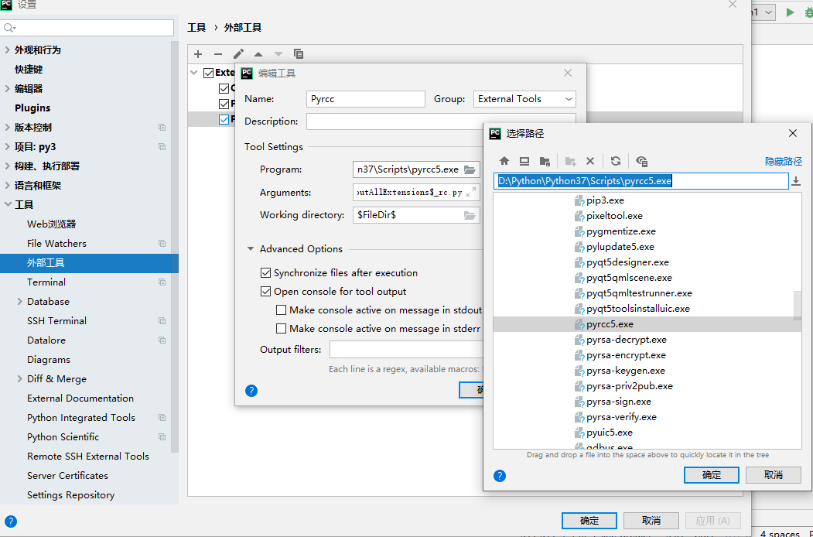Select Plugins in settings tree

coord(32,108)
